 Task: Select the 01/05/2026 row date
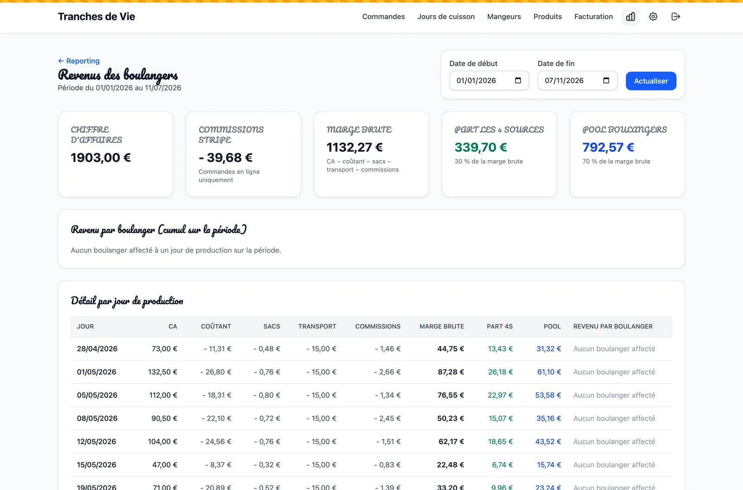(x=97, y=372)
